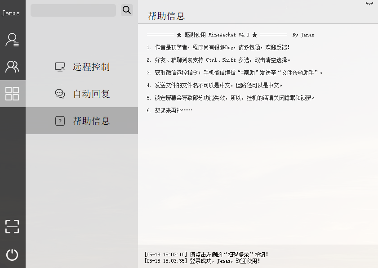This screenshot has width=378, height=268.
Task: Click the log entry 登录成功 Jenas 欢迎使用
Action: coord(203,261)
